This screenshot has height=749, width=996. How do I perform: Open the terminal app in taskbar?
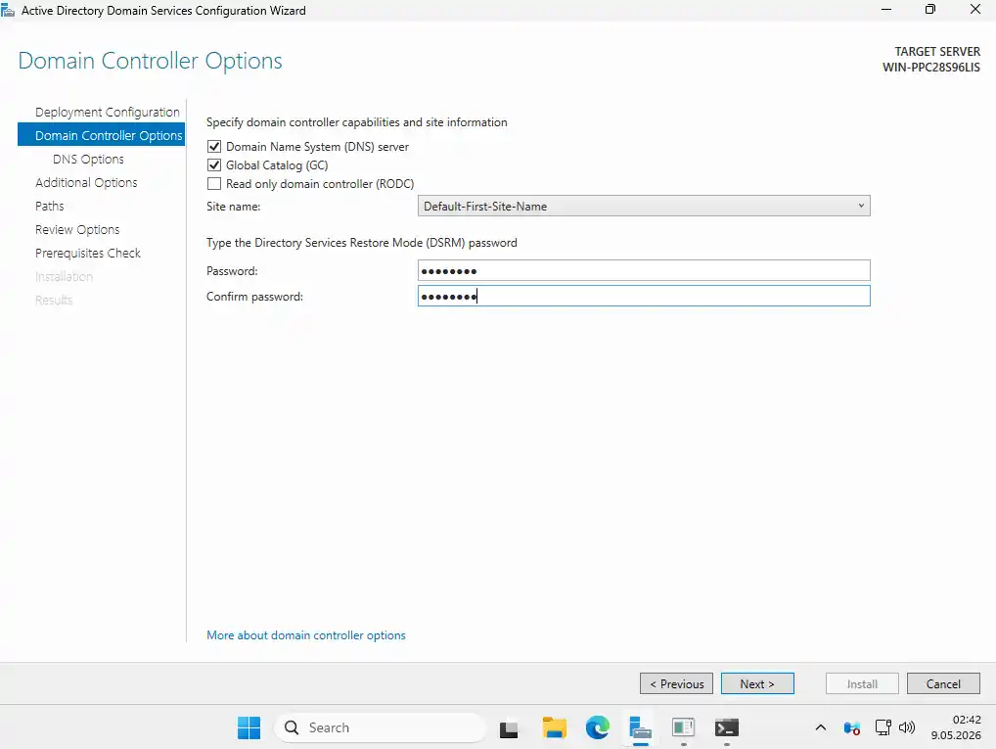[727, 727]
